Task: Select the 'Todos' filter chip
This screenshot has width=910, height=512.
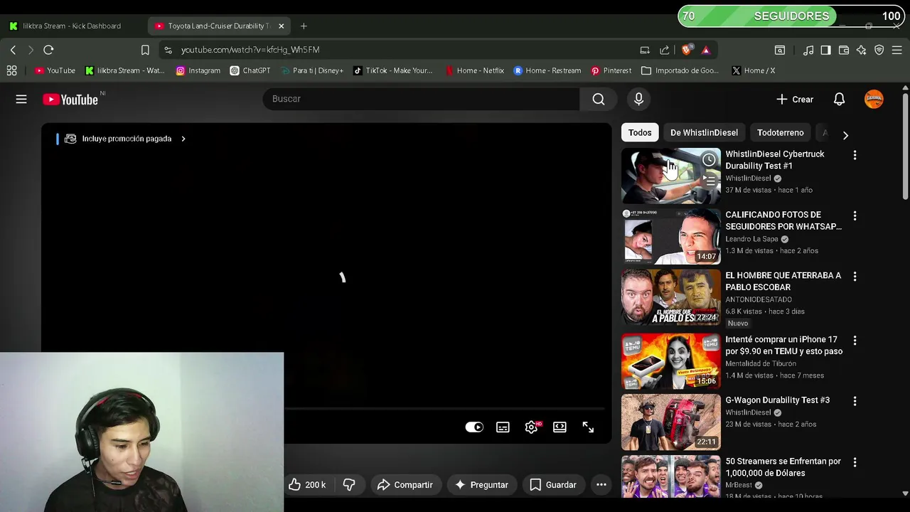Action: (x=640, y=132)
